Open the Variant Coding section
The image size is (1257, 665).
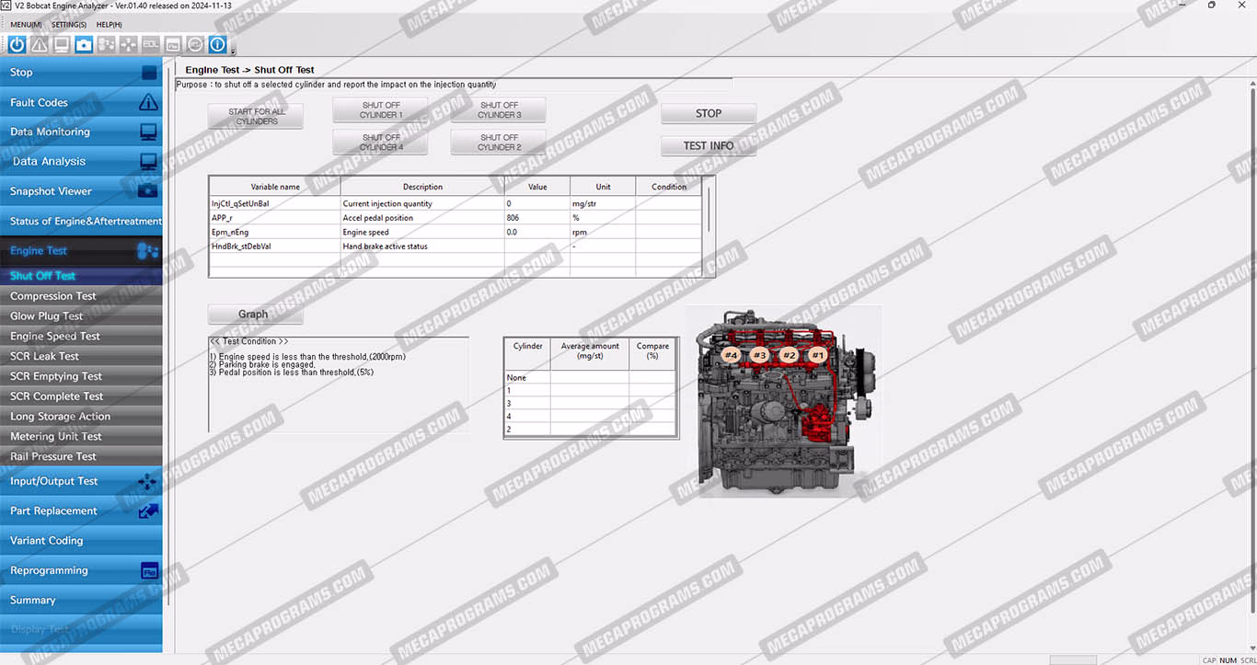pos(81,541)
